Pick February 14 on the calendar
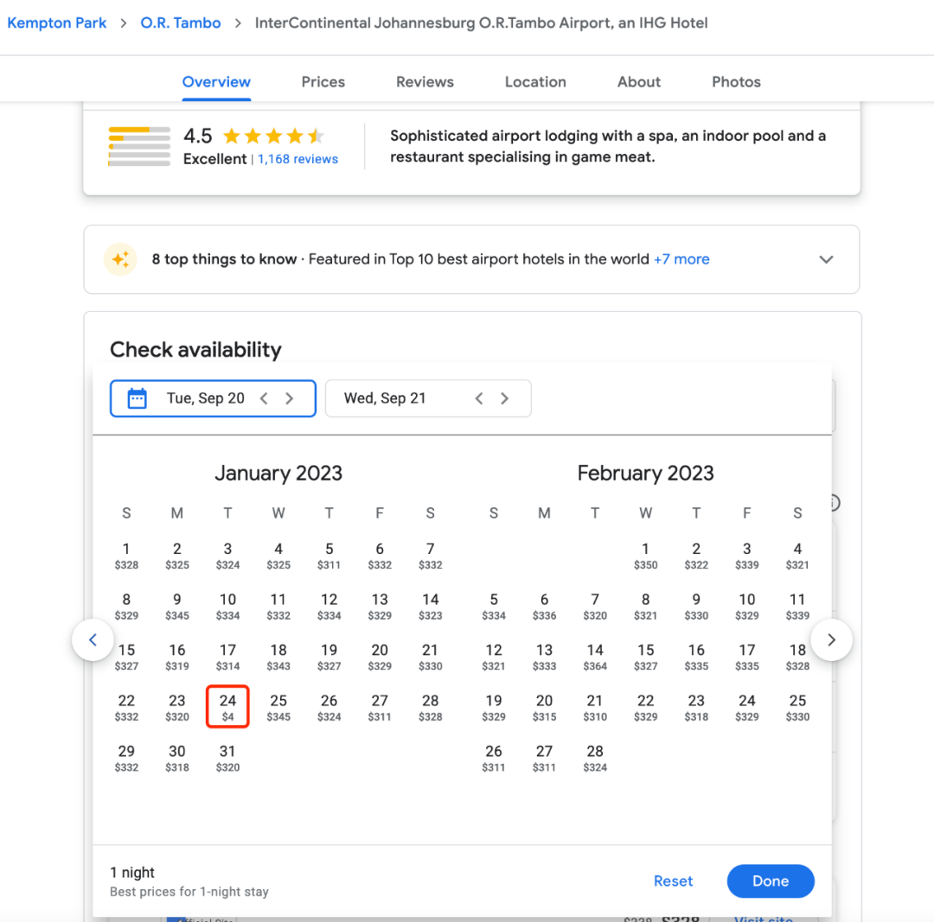Image resolution: width=934 pixels, height=922 pixels. coord(595,656)
